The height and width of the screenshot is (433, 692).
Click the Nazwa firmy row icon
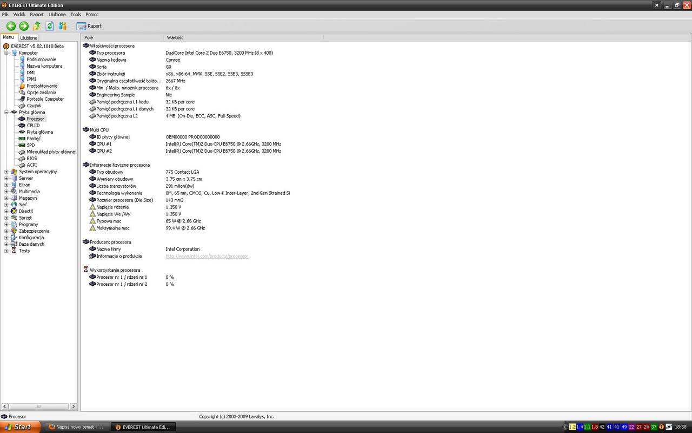[x=92, y=249]
